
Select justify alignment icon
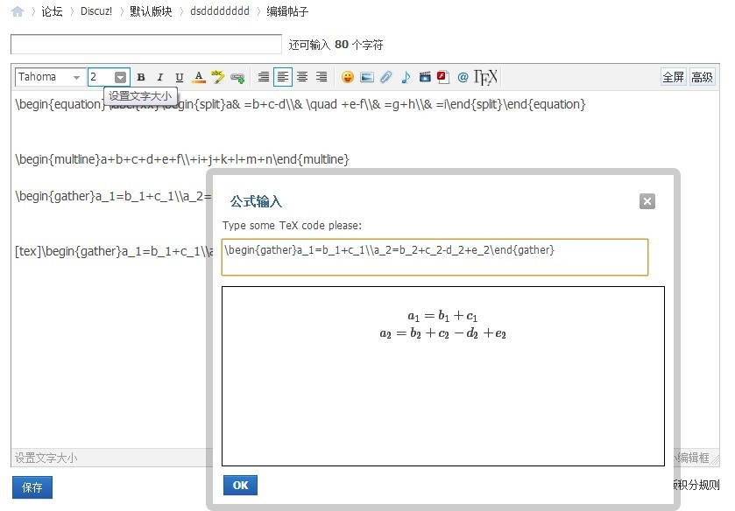click(264, 77)
